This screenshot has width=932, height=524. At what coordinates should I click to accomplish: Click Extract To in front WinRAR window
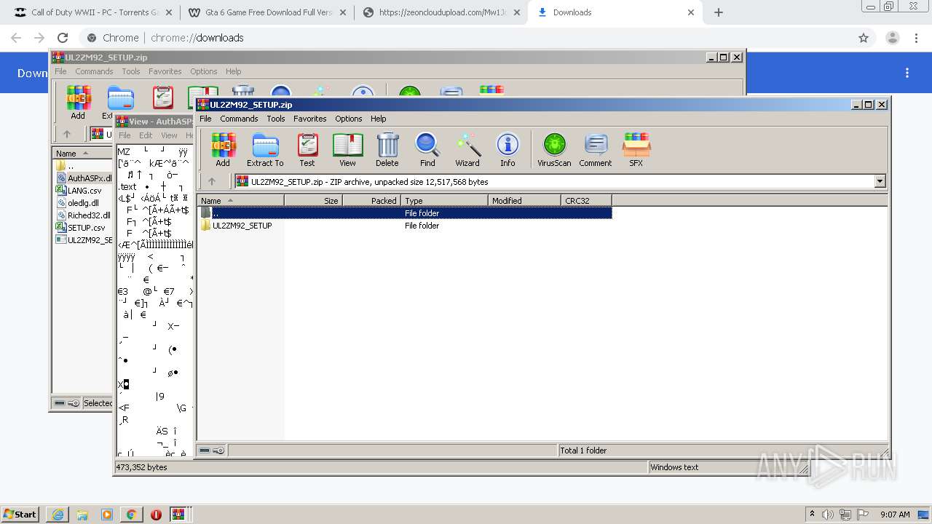[265, 150]
